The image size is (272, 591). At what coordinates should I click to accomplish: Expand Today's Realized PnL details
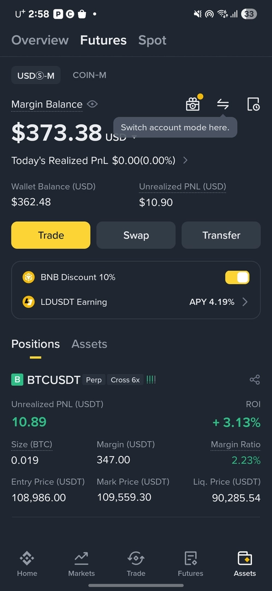(185, 160)
